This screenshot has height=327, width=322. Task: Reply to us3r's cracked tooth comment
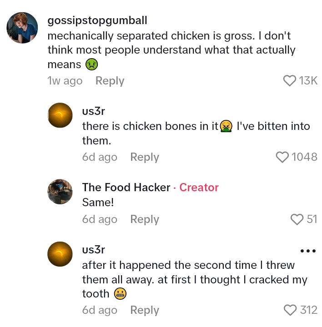click(x=144, y=311)
